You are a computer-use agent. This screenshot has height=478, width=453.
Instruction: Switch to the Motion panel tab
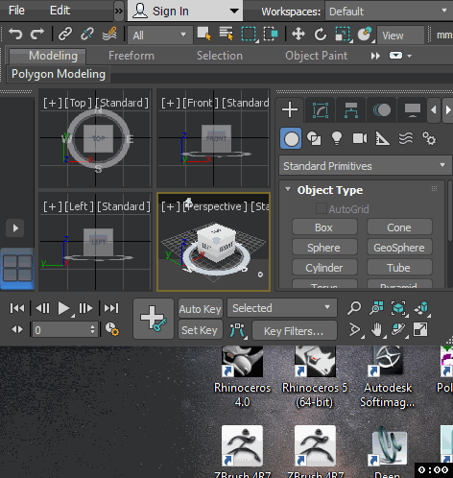point(382,110)
